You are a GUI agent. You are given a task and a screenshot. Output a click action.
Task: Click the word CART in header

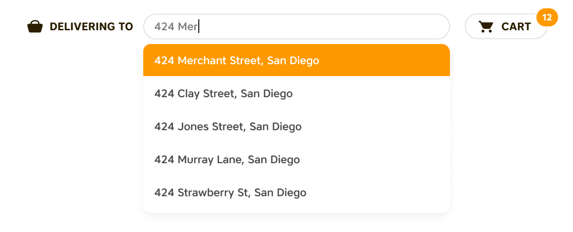click(516, 27)
